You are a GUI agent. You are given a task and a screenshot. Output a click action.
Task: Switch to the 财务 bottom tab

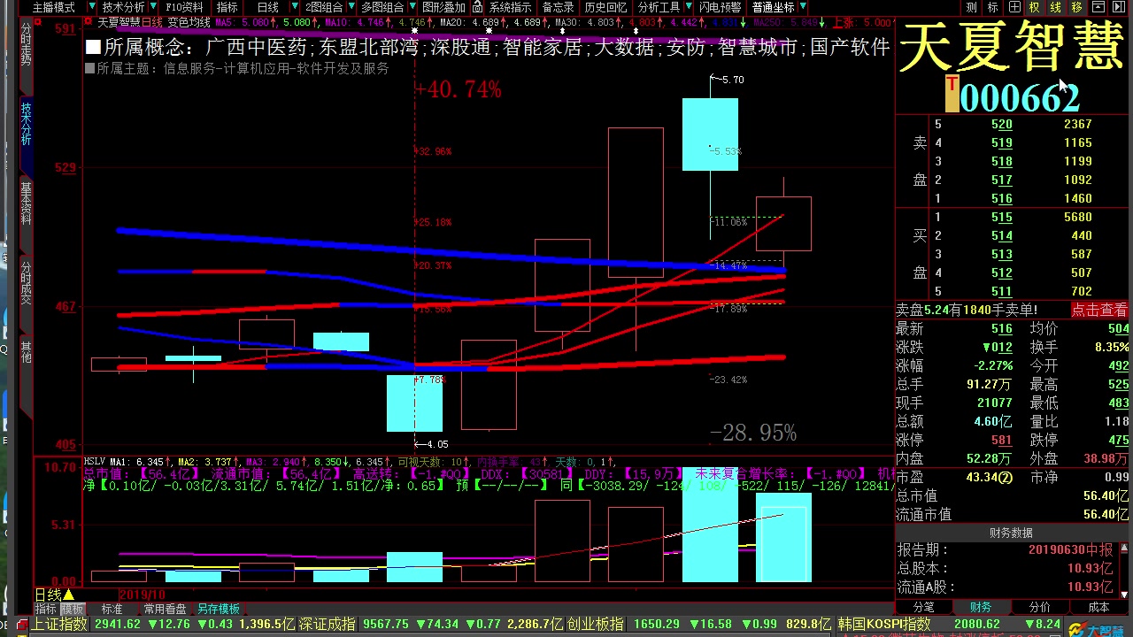click(x=980, y=607)
